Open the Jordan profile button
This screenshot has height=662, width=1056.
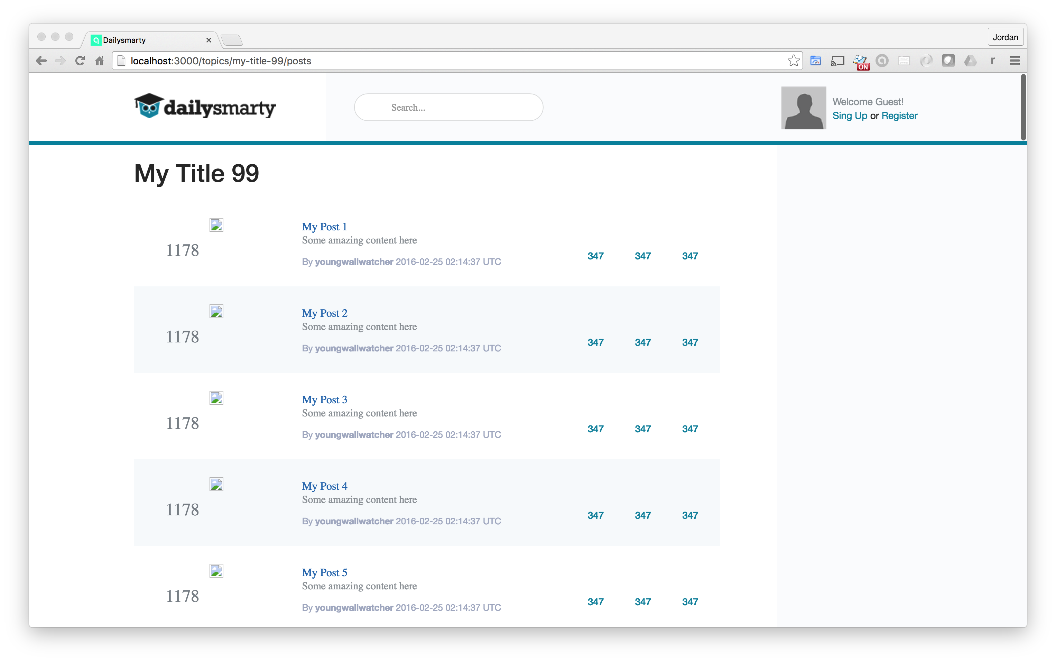[1005, 37]
